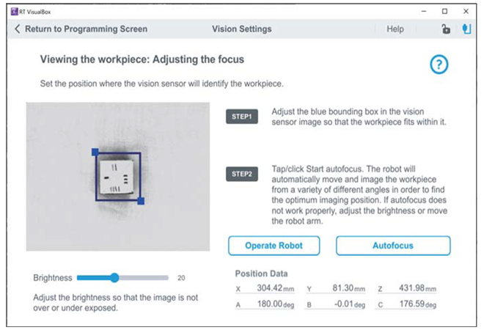
Task: Start the Autofocus button
Action: pyautogui.click(x=393, y=246)
